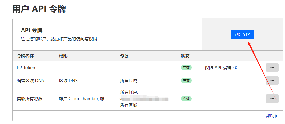Image resolution: width=285 pixels, height=124 pixels.
Task: Click the 资源 column header
Action: (x=124, y=56)
